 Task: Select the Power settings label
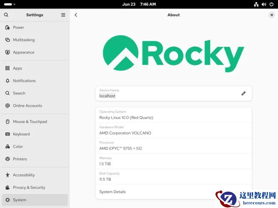coord(18,27)
